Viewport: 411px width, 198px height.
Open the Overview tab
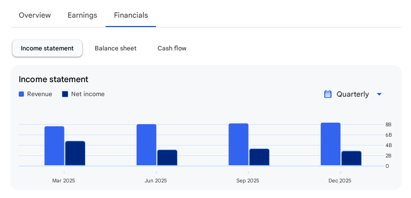click(x=35, y=15)
